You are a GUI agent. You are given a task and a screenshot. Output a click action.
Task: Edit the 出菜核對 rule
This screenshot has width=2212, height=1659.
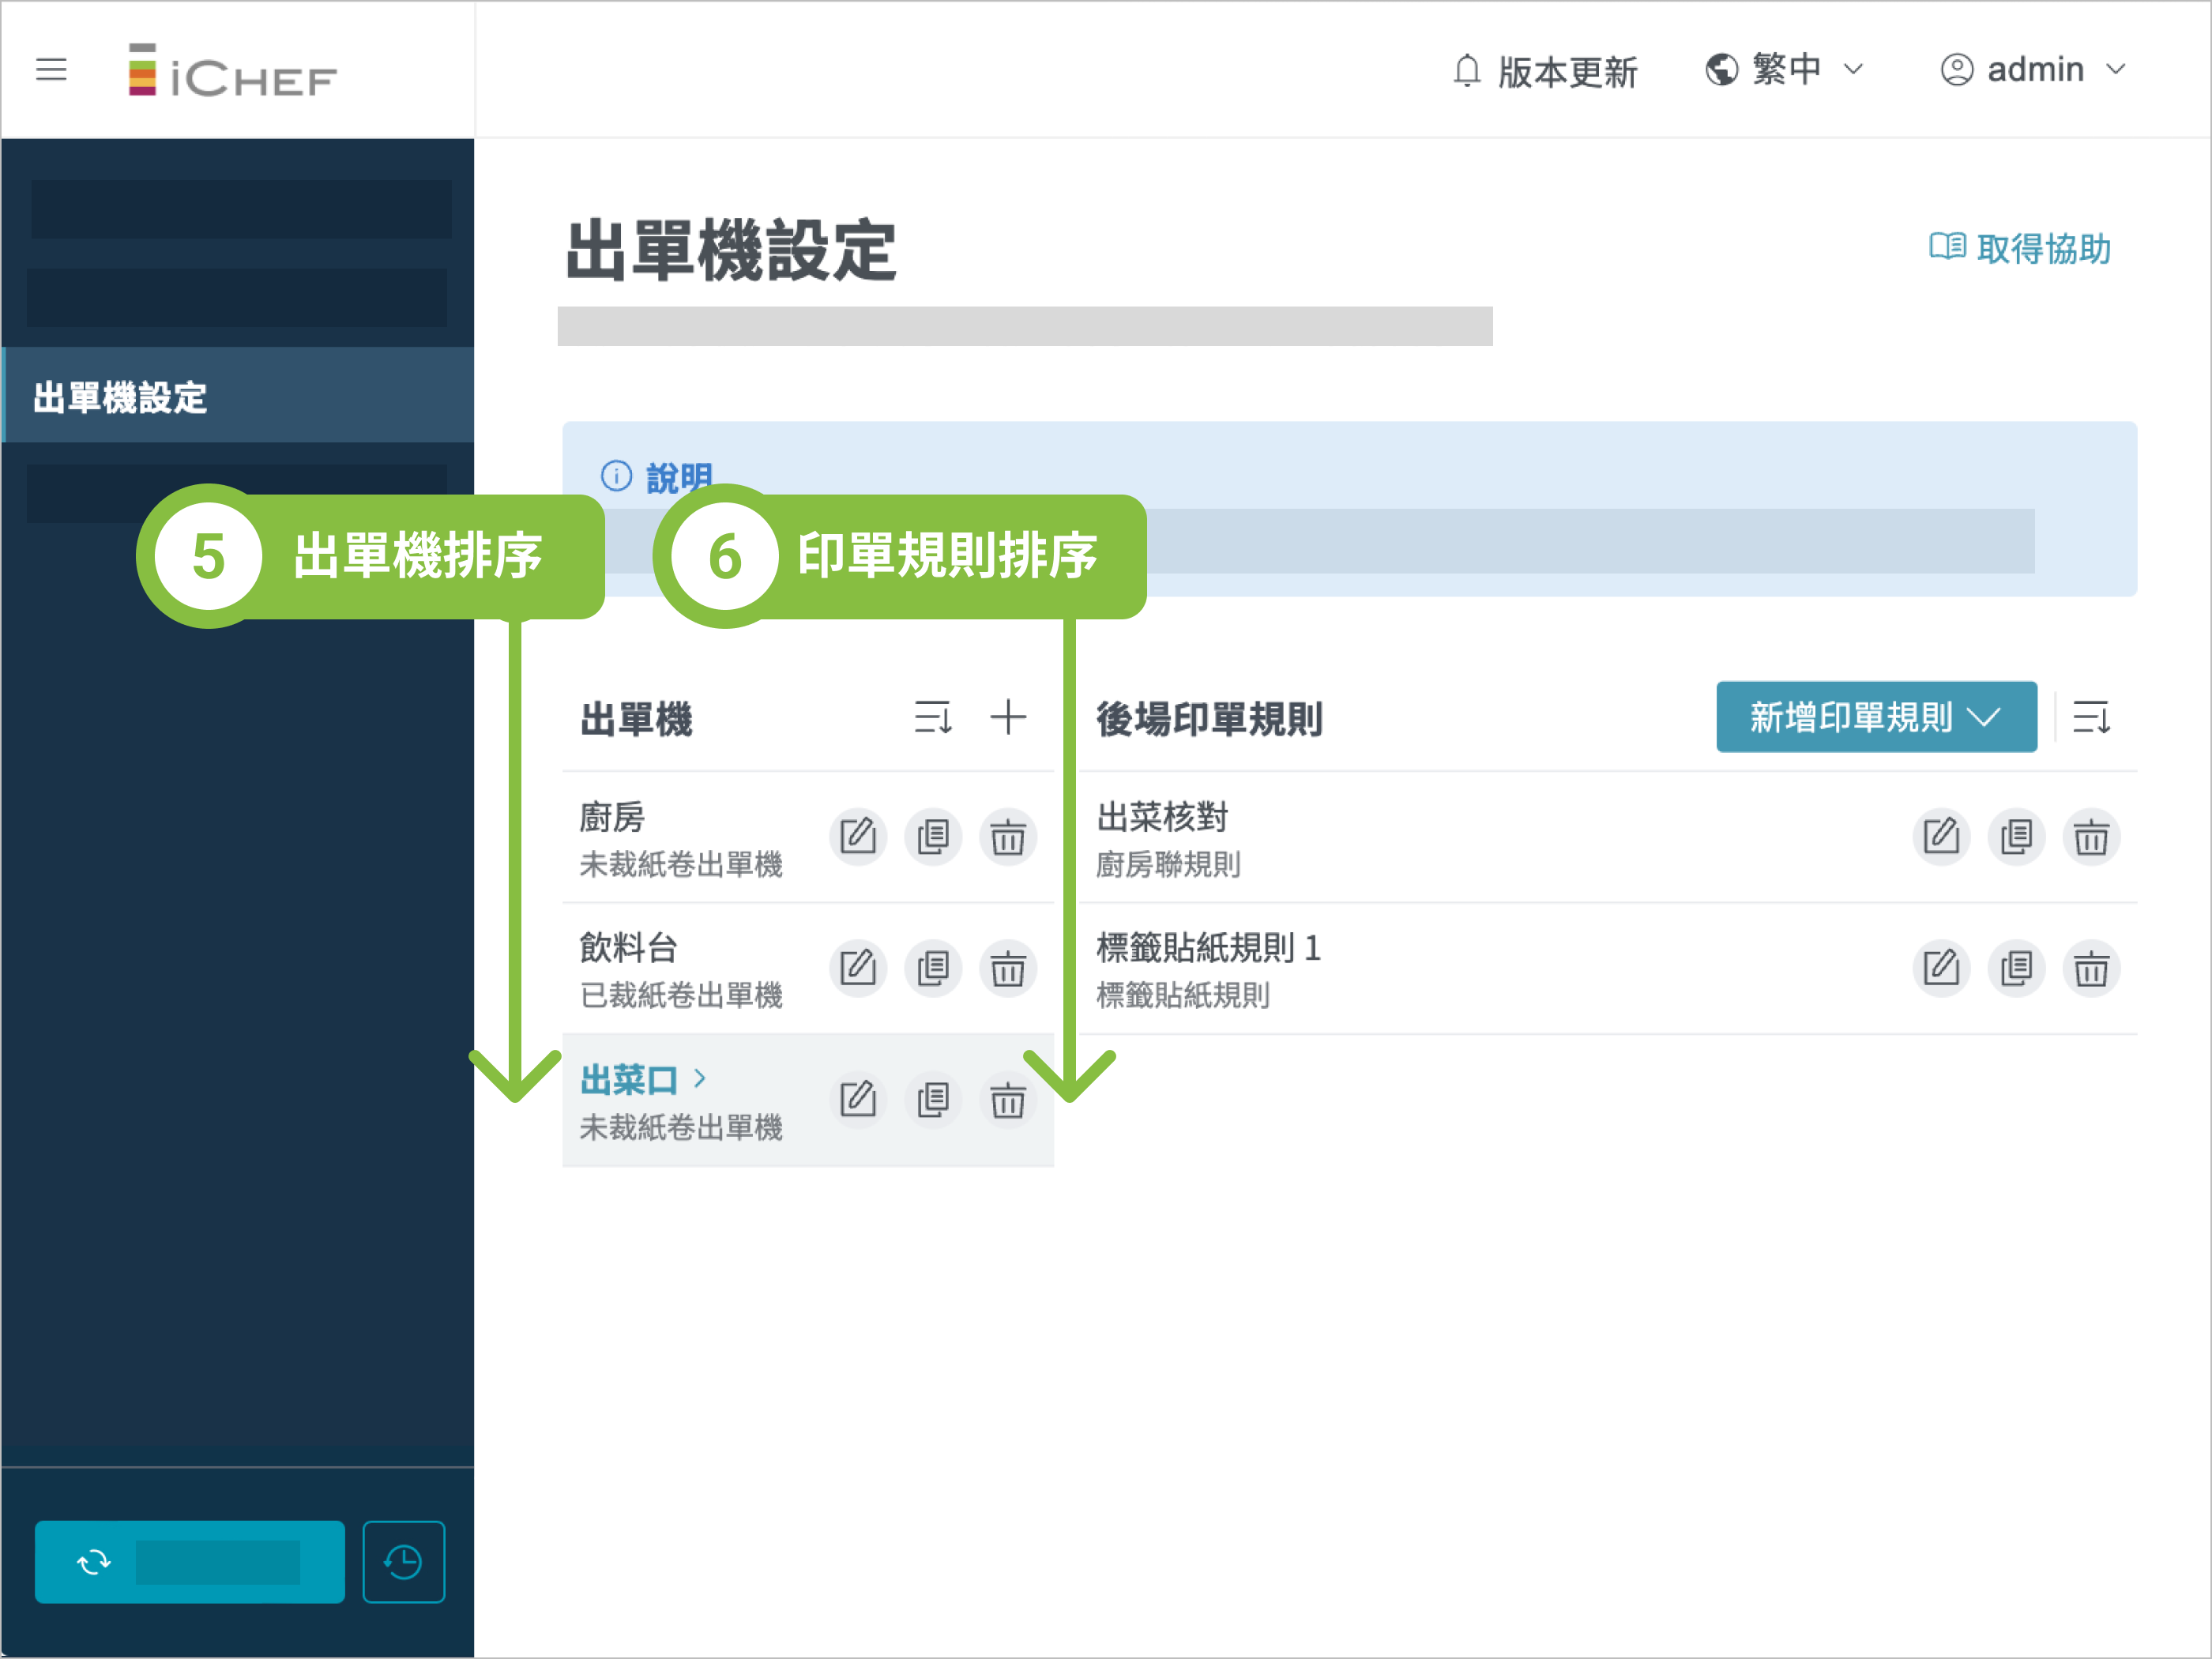(1941, 837)
